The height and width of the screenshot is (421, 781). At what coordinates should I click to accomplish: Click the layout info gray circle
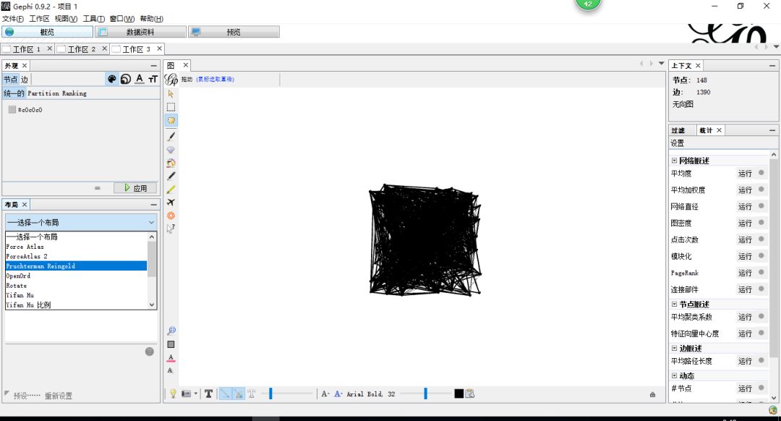coord(150,352)
